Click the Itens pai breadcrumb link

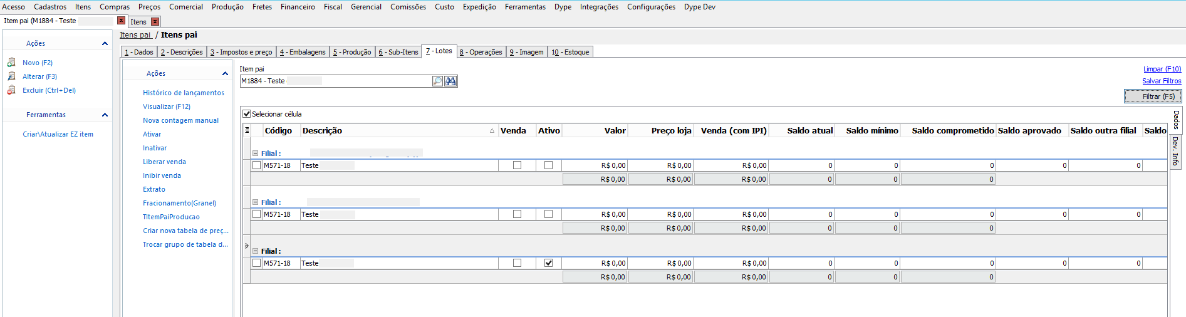(135, 35)
